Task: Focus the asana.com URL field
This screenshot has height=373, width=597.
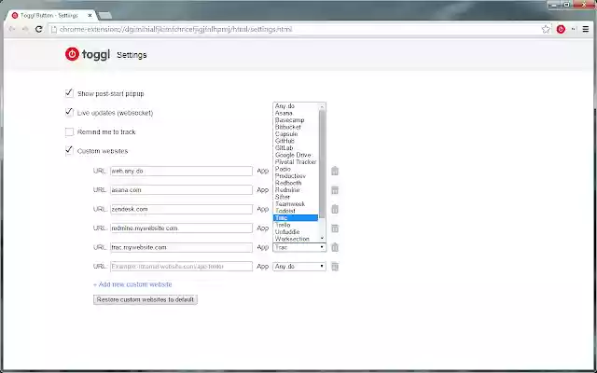Action: pyautogui.click(x=181, y=190)
